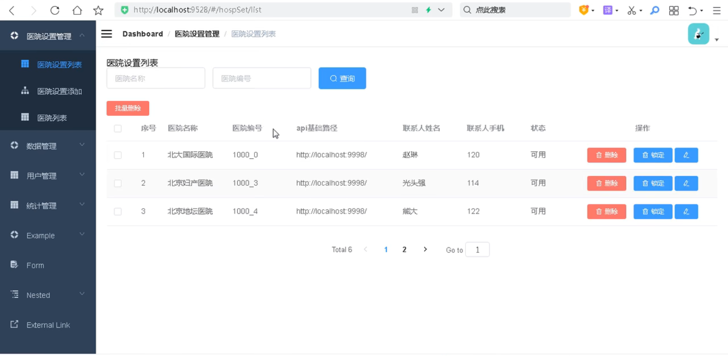
Task: Click the previous page arrow in pagination
Action: 365,249
